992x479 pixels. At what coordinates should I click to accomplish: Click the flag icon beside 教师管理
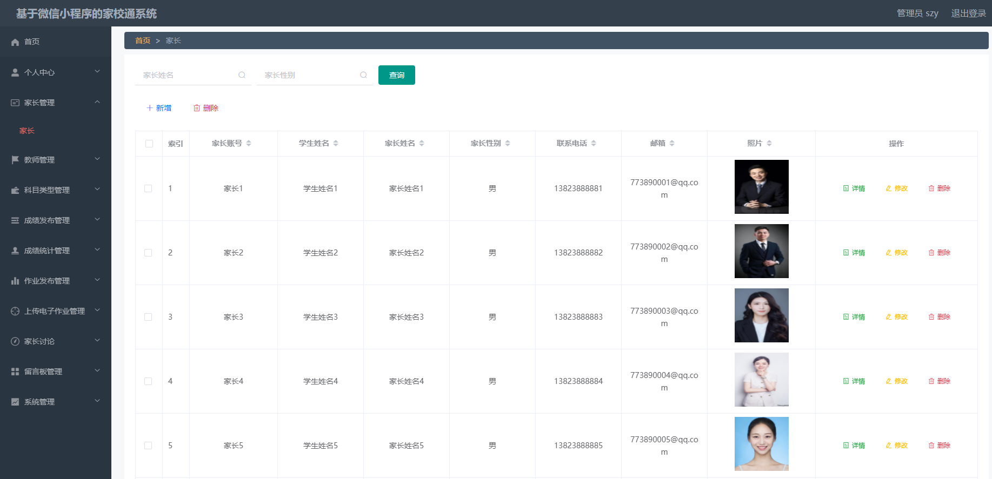click(x=15, y=160)
